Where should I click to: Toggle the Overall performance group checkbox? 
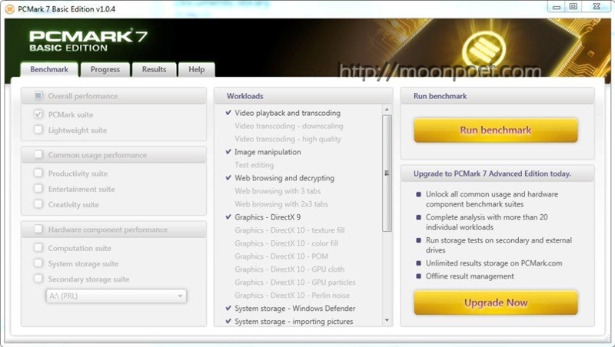[38, 96]
